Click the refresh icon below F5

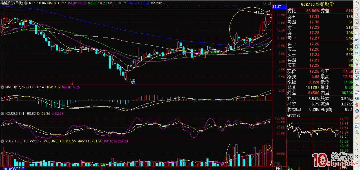point(357,132)
